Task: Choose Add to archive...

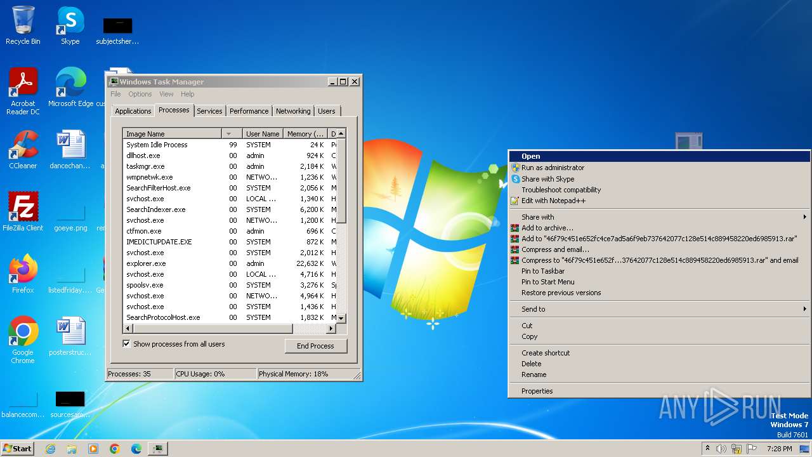Action: (660, 228)
